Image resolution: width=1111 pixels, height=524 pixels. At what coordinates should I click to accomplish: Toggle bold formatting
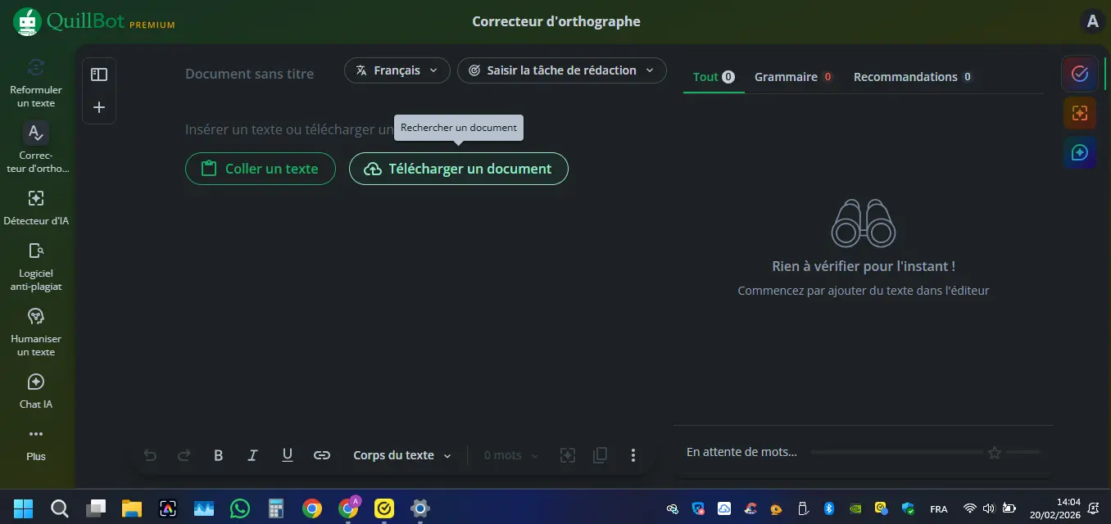click(x=219, y=455)
